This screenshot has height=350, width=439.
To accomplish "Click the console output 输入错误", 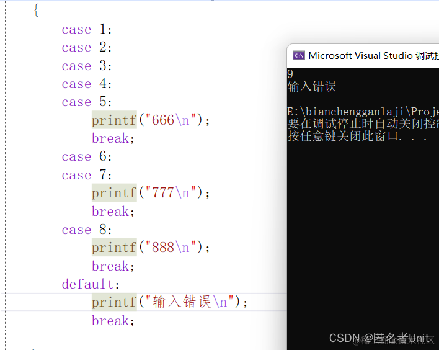I will coord(312,86).
